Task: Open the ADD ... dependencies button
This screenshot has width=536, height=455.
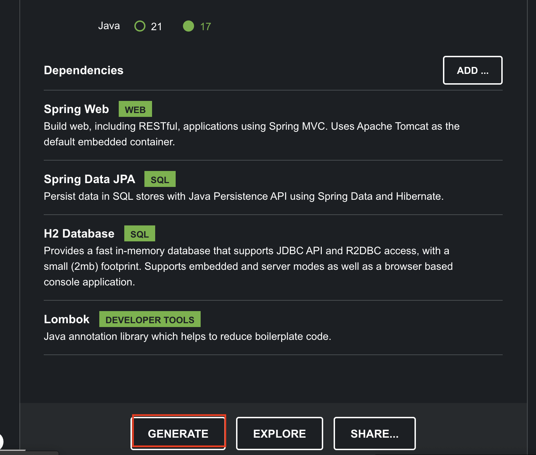Action: pyautogui.click(x=472, y=70)
